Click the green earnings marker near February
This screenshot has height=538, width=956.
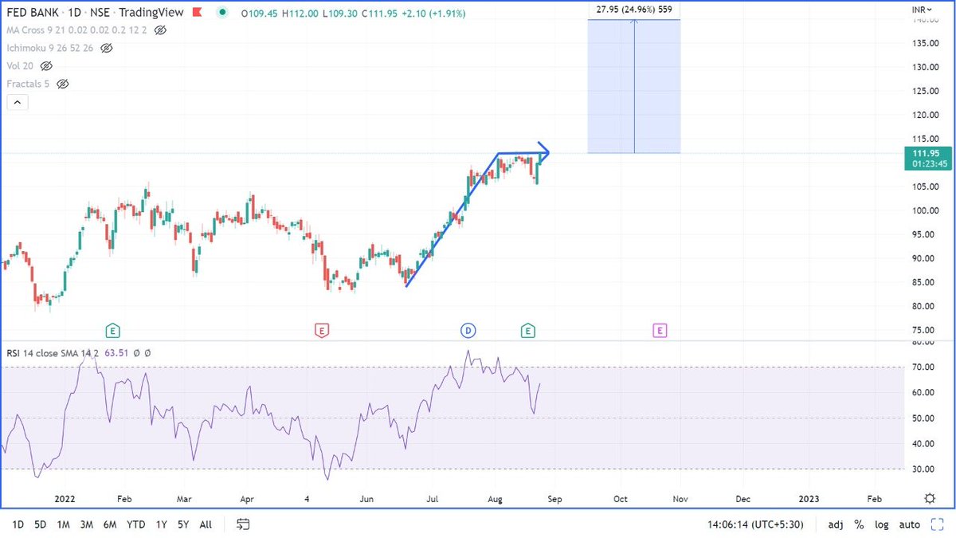point(113,329)
